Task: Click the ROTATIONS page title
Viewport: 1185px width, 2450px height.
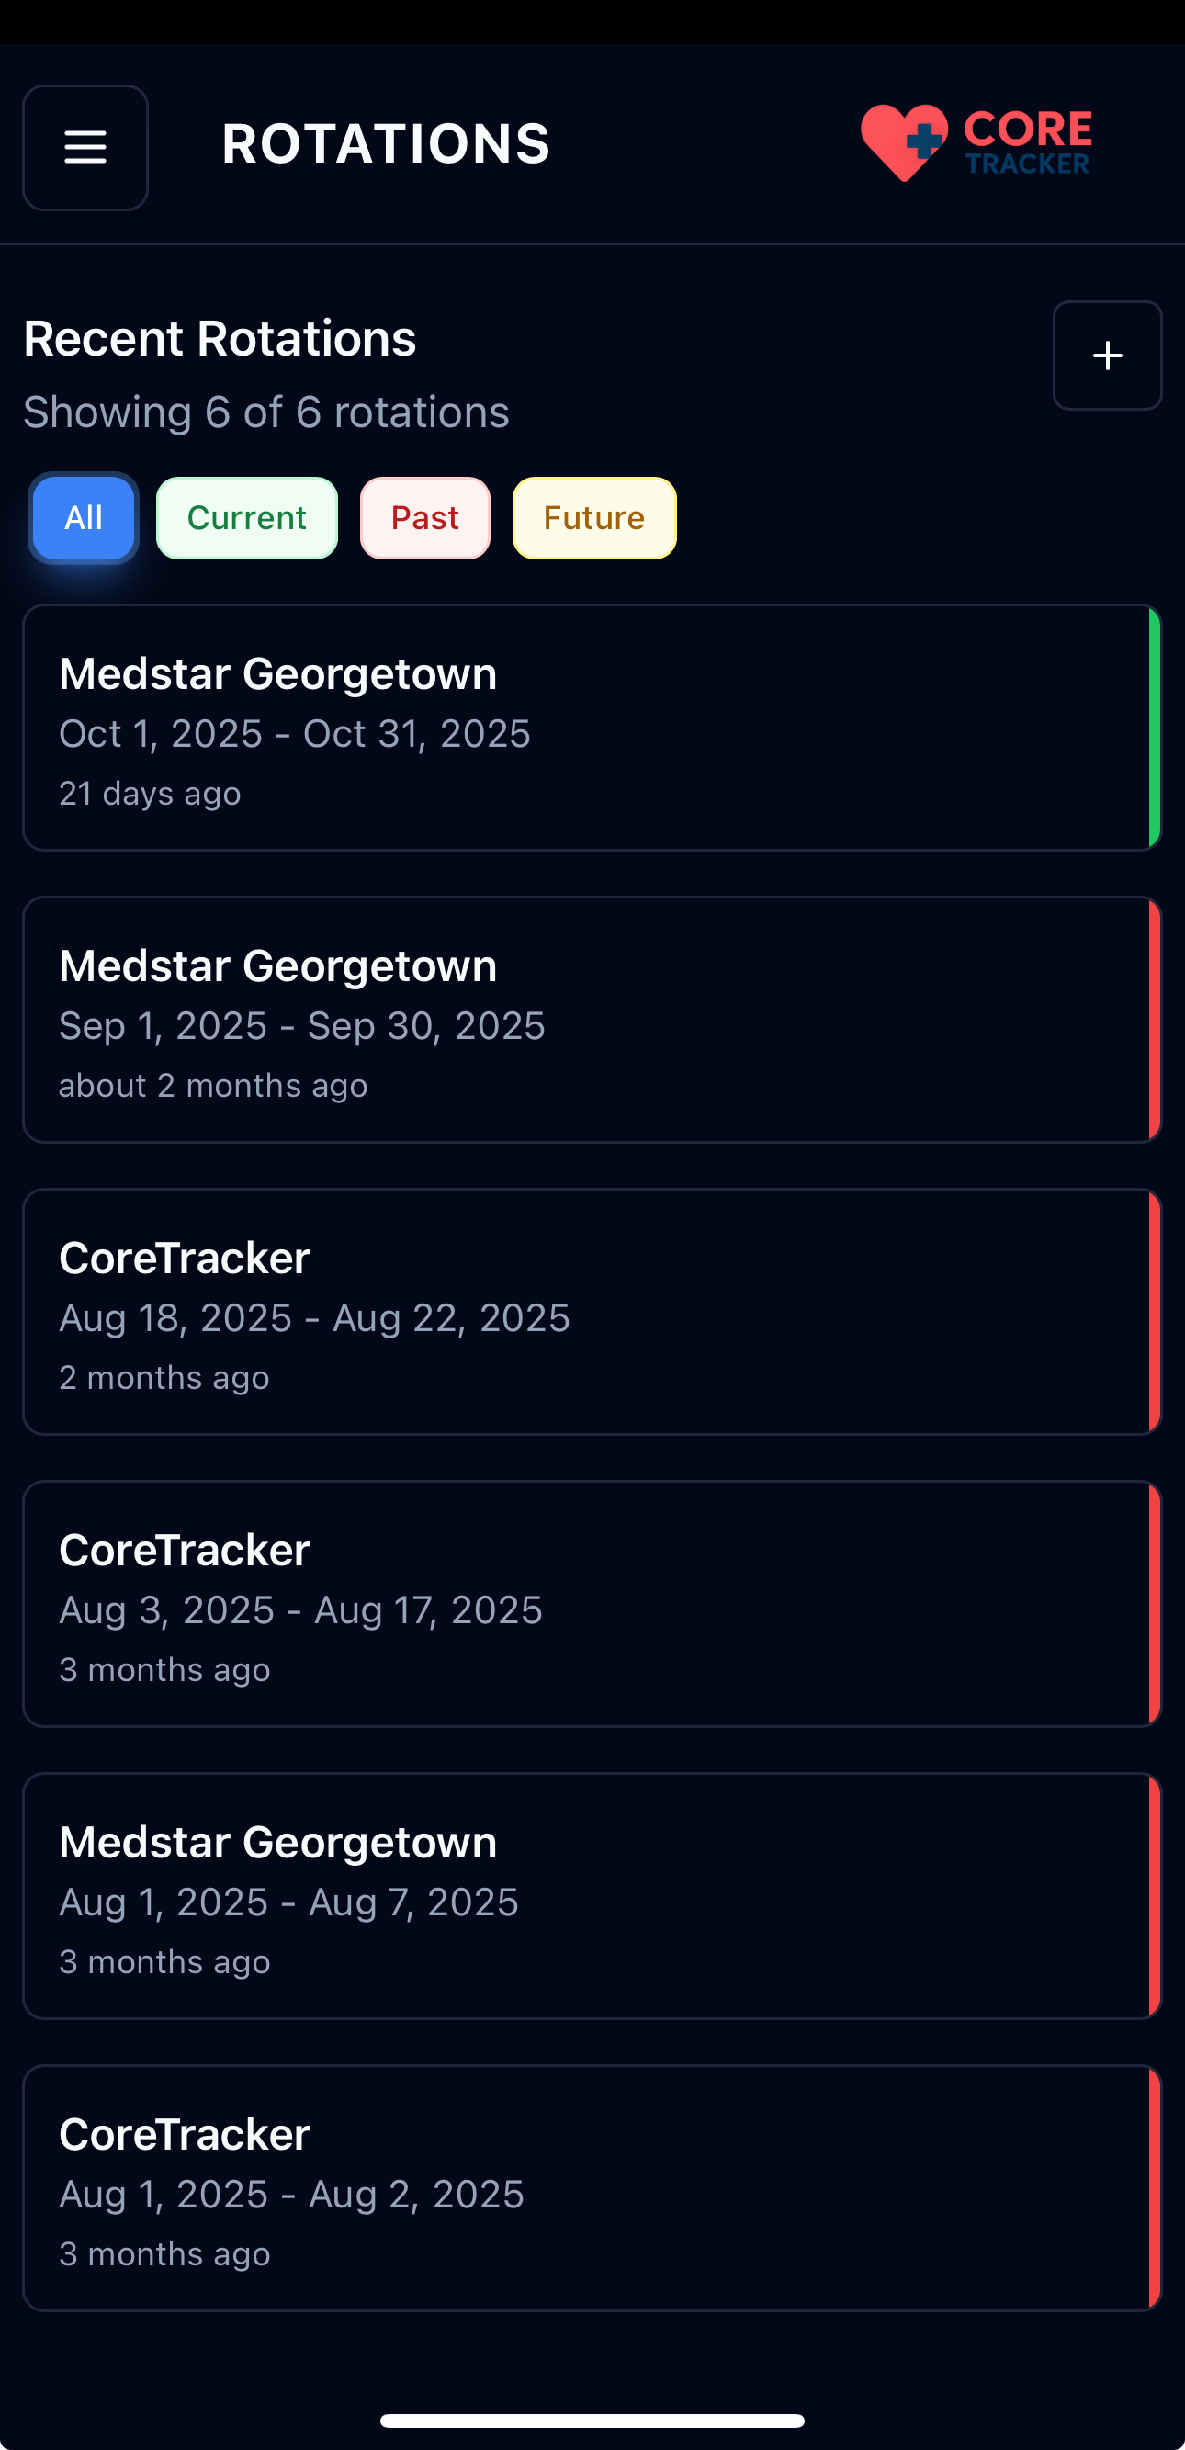Action: (385, 144)
